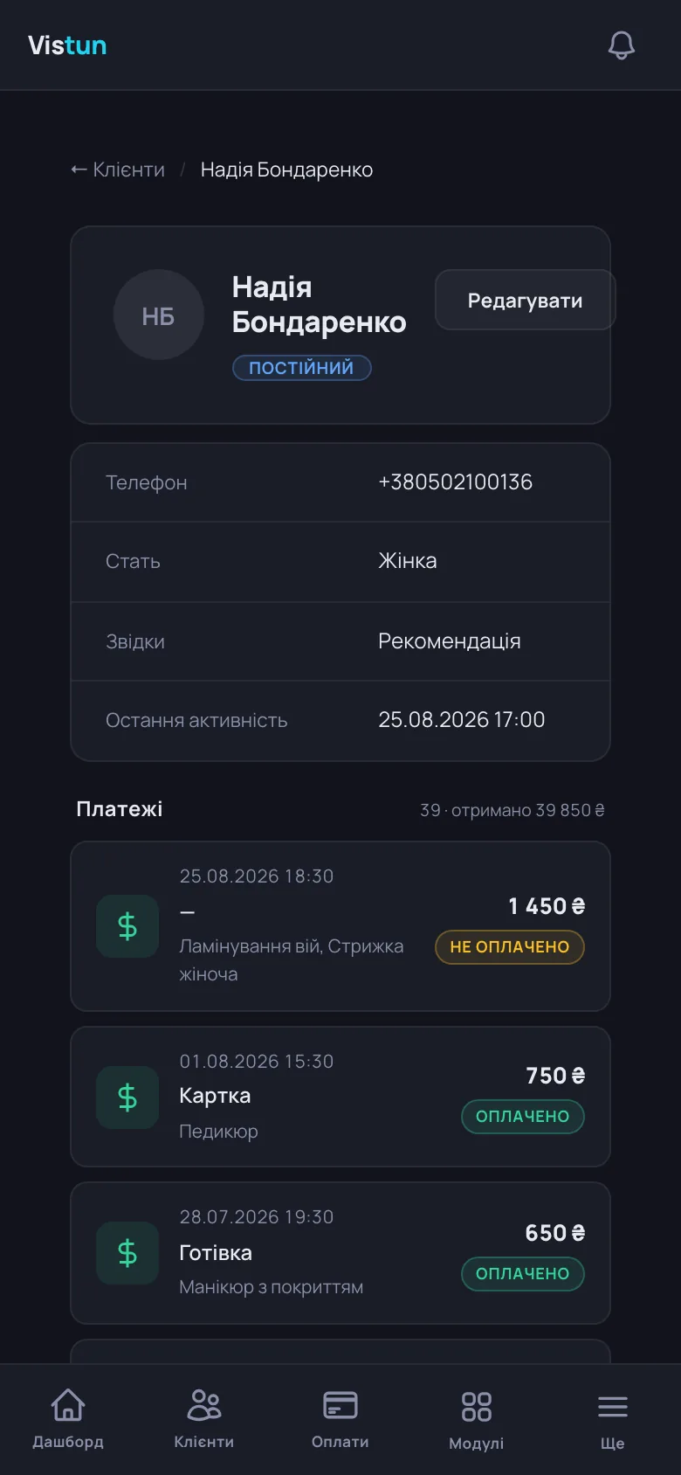The image size is (681, 1475).
Task: Open the Оплати card icon
Action: pyautogui.click(x=340, y=1405)
